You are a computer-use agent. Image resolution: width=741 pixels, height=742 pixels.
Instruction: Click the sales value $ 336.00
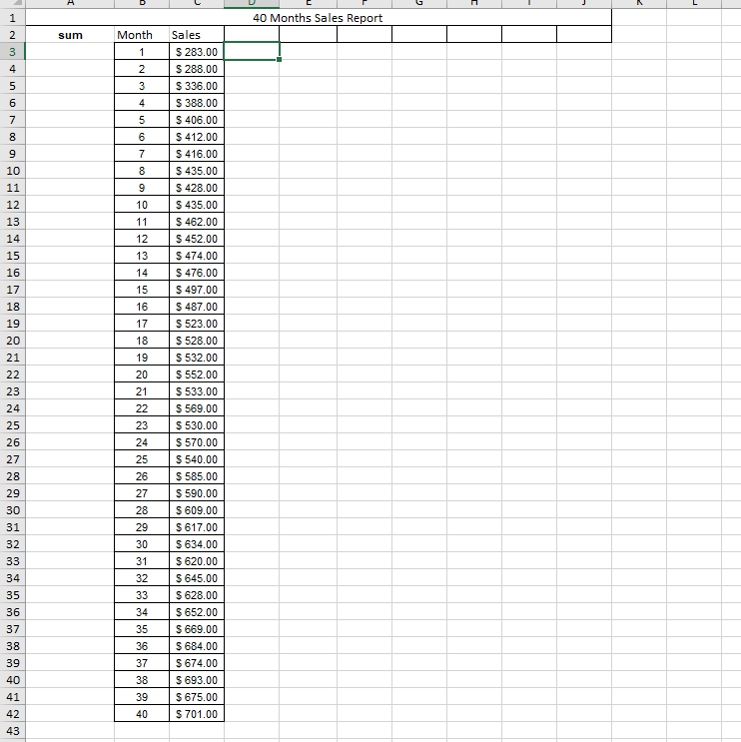coord(197,86)
